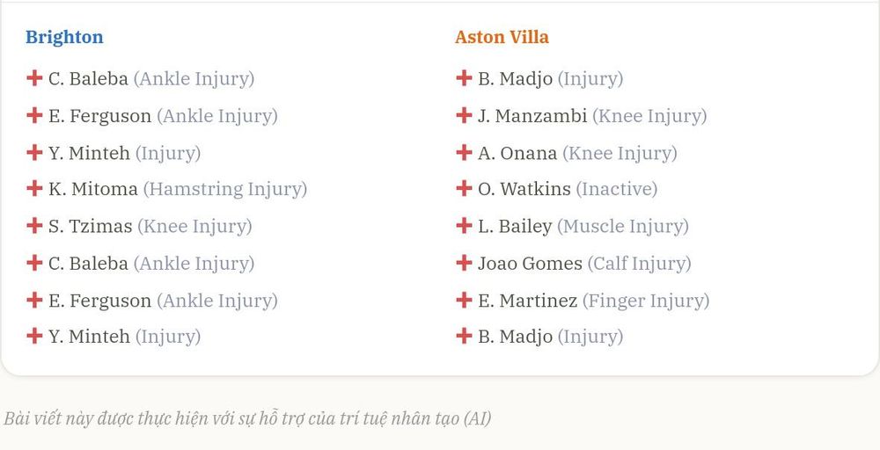Select the injury icon next to A. Onana

464,152
